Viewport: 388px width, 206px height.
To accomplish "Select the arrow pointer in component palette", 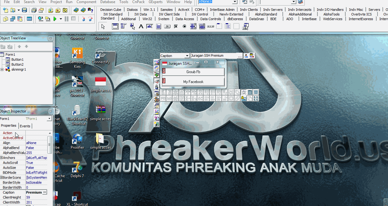I will [x=103, y=27].
